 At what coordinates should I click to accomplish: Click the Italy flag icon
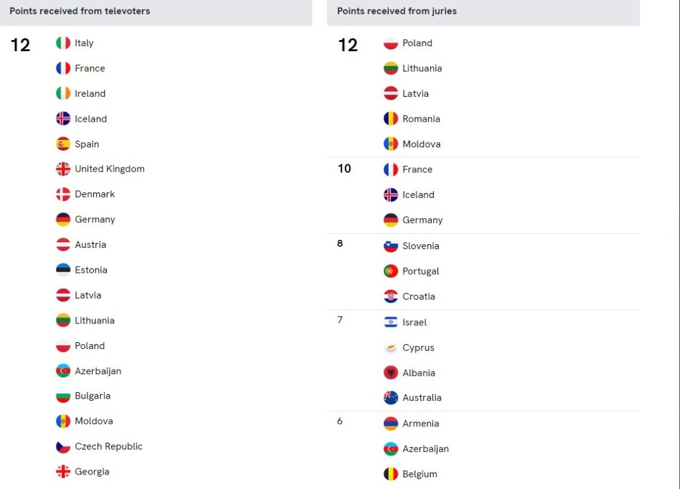pos(63,43)
